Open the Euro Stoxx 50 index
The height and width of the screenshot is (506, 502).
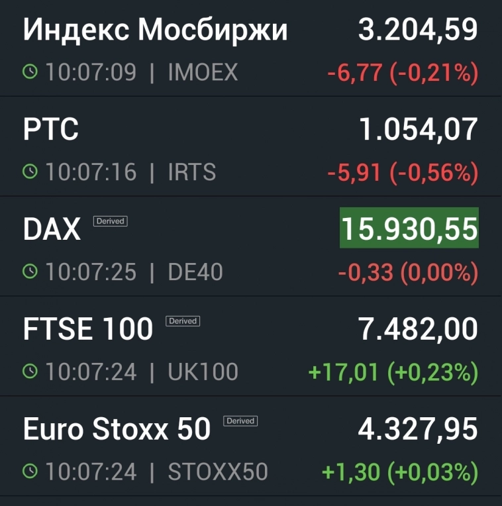pyautogui.click(x=117, y=429)
